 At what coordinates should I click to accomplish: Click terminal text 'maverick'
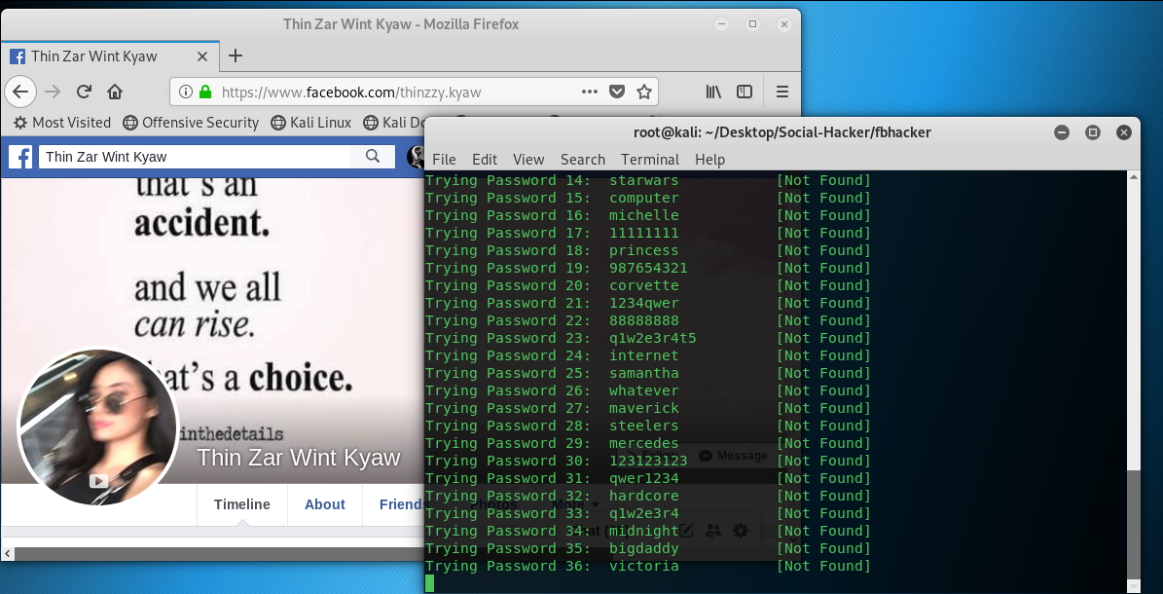644,408
